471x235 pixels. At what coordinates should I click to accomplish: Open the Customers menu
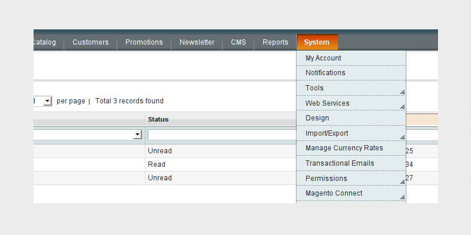coord(90,42)
